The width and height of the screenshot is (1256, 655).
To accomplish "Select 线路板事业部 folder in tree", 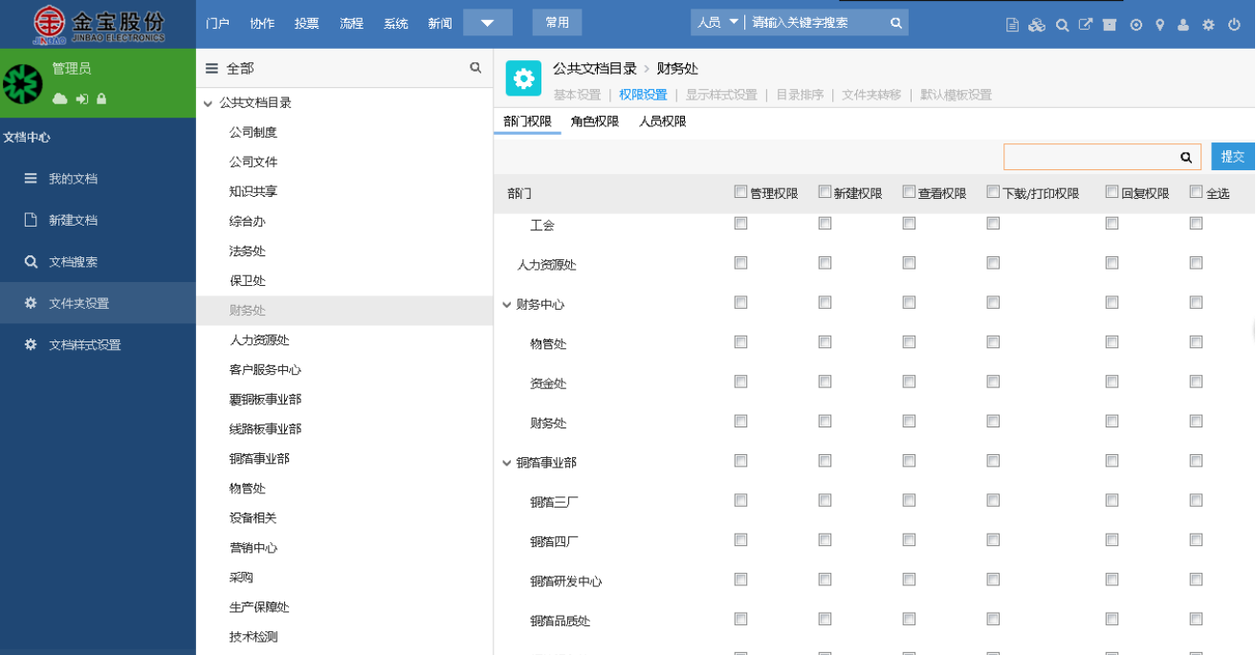I will click(265, 429).
